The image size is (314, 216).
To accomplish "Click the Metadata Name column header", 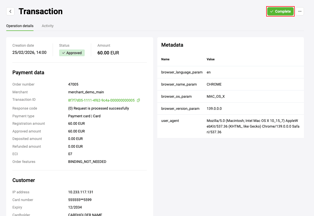I will click(x=165, y=59).
